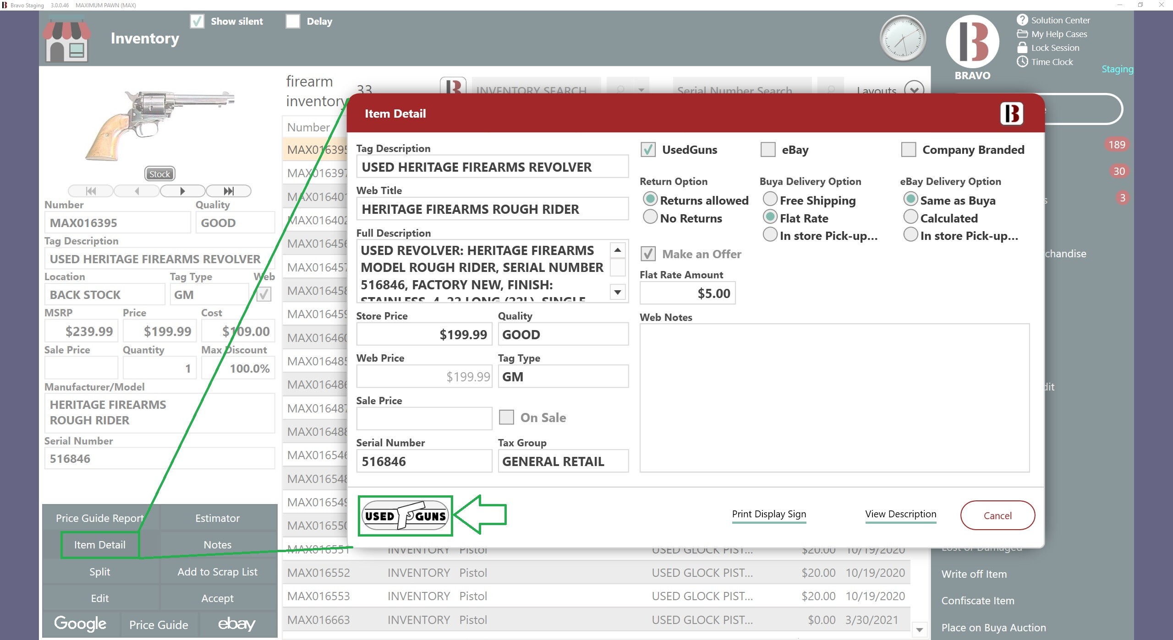Expand the Layouts dropdown chevron

tap(914, 89)
